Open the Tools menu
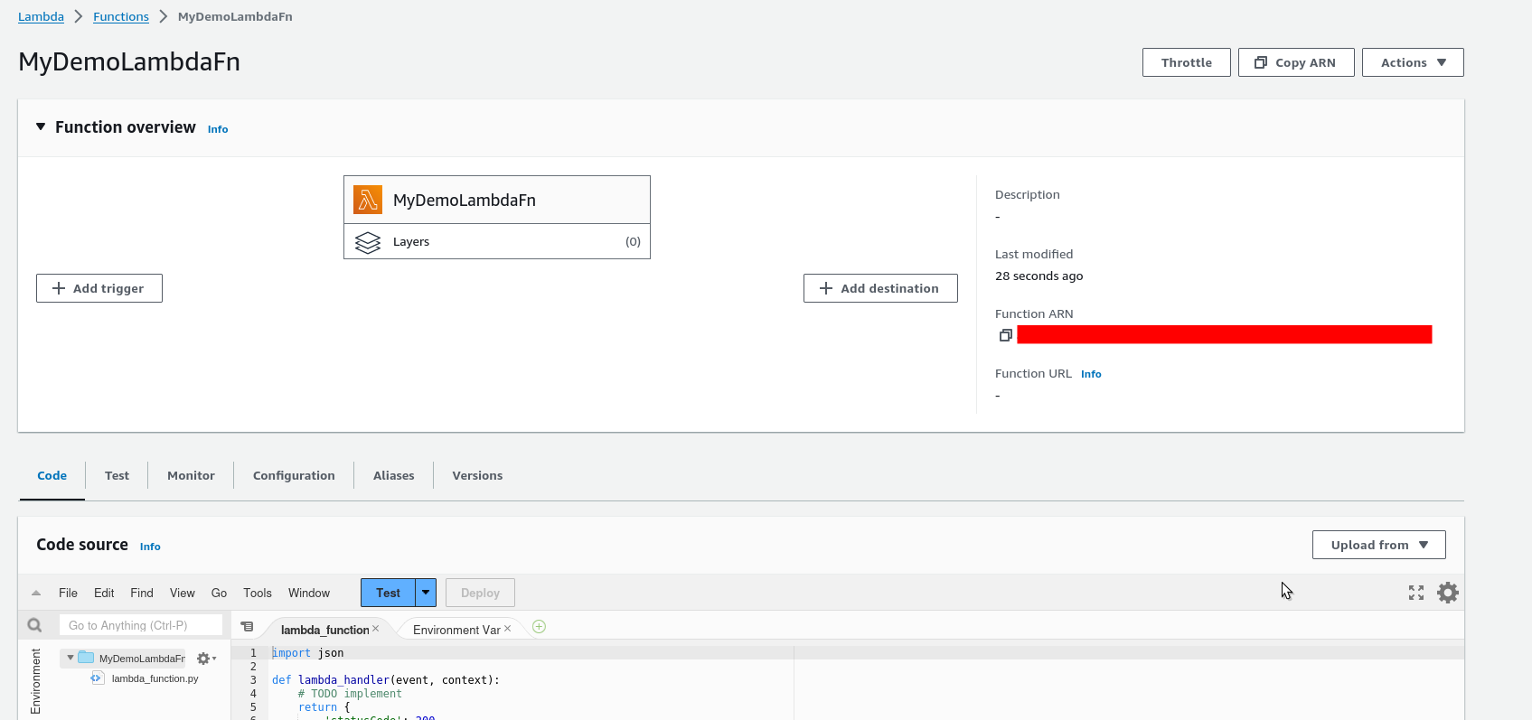This screenshot has height=720, width=1532. 258,594
